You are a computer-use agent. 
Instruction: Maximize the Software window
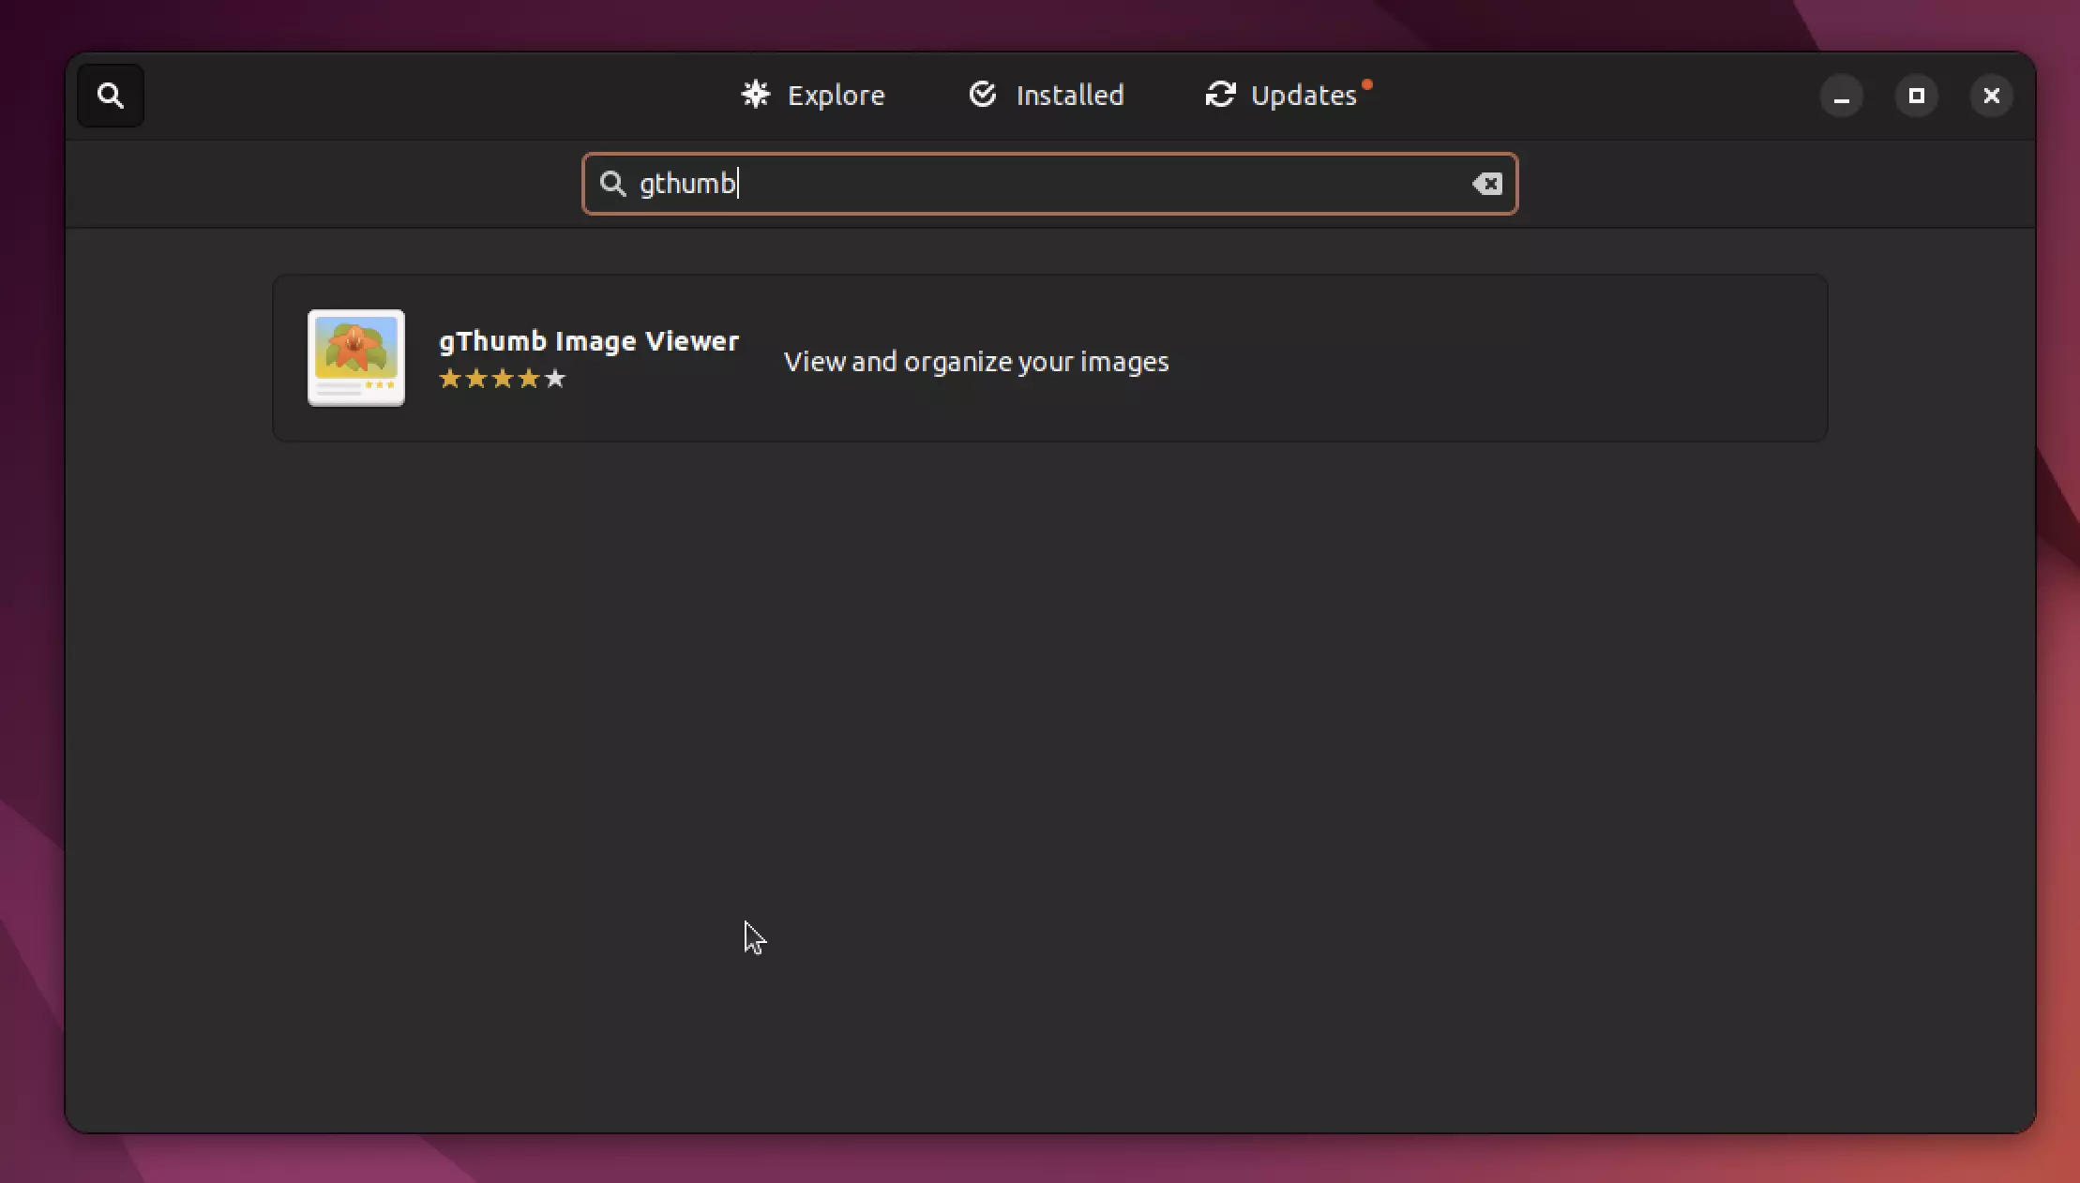point(1916,97)
